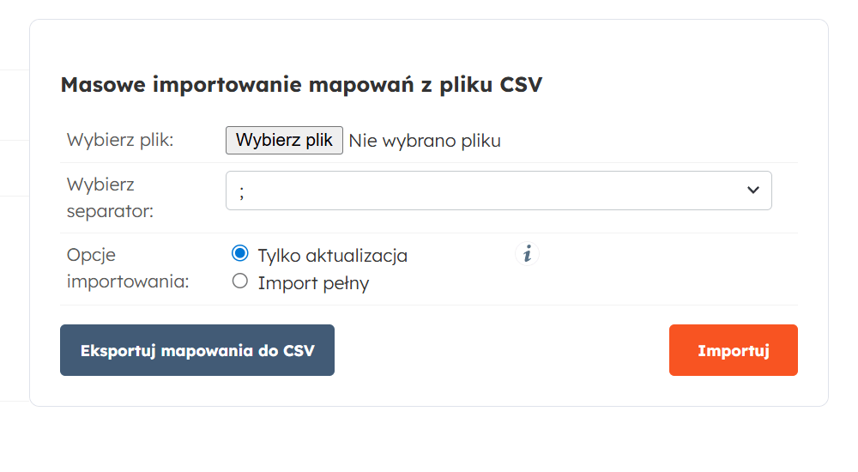This screenshot has width=858, height=472.
Task: Click the info icon beside import options
Action: point(528,254)
